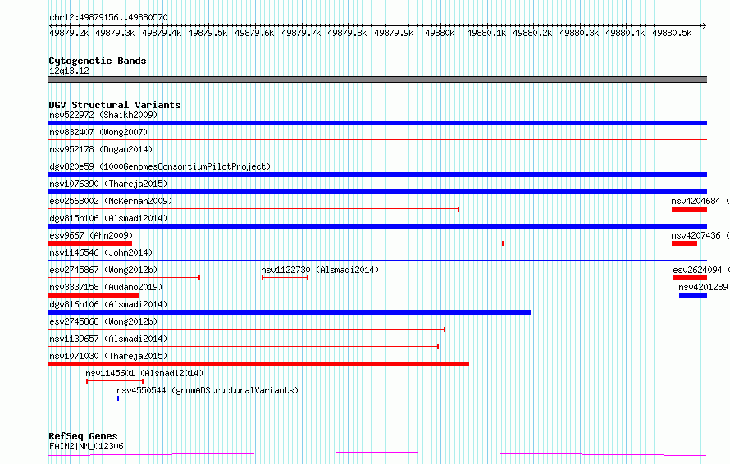The image size is (730, 464).
Task: Select the thin red line under nsv952178
Action: click(x=377, y=157)
